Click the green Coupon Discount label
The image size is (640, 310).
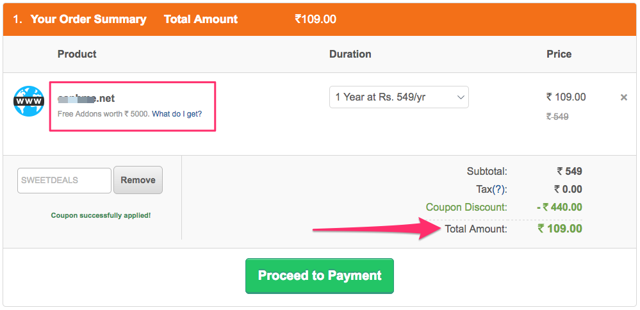coord(466,208)
